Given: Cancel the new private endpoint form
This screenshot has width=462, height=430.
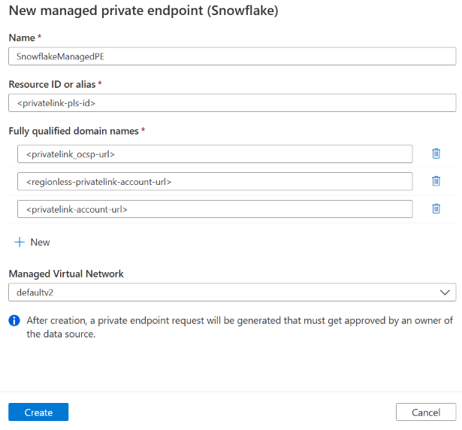Looking at the screenshot, I should [426, 412].
